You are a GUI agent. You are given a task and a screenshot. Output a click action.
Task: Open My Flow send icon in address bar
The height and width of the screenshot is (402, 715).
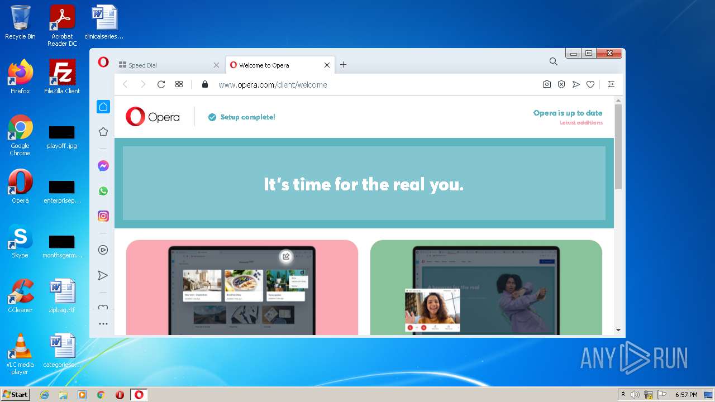(576, 84)
